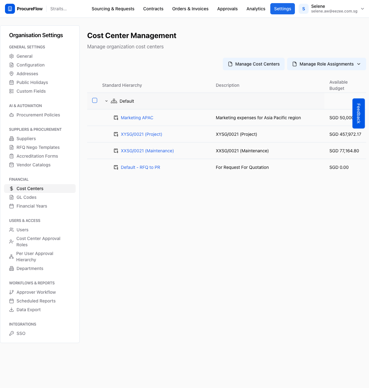Click the Vendor Catalogs icon
The width and height of the screenshot is (369, 388).
click(12, 165)
